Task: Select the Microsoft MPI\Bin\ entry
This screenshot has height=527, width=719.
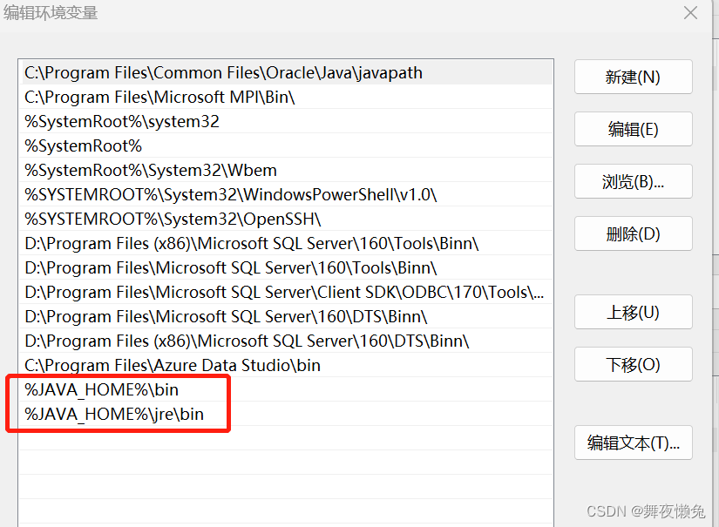Action: 286,97
